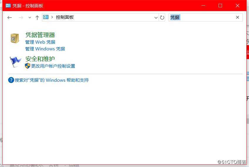Open the recent locations dropdown chevron
This screenshot has height=167, width=249.
30,18
